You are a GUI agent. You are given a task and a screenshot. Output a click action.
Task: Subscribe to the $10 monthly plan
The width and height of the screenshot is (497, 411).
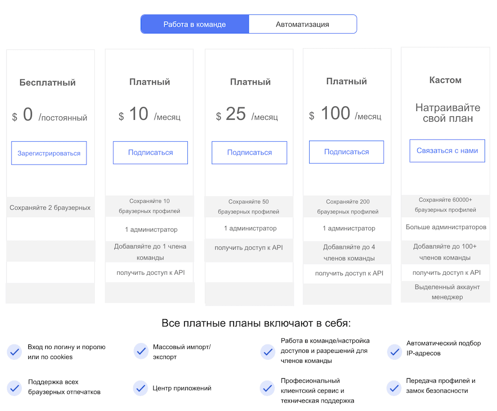point(150,153)
